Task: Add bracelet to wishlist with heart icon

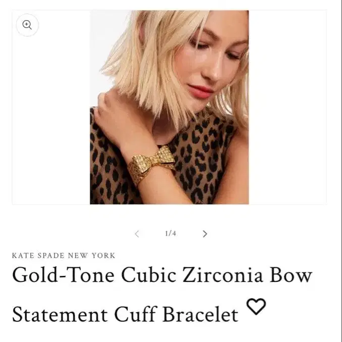Action: [x=256, y=307]
